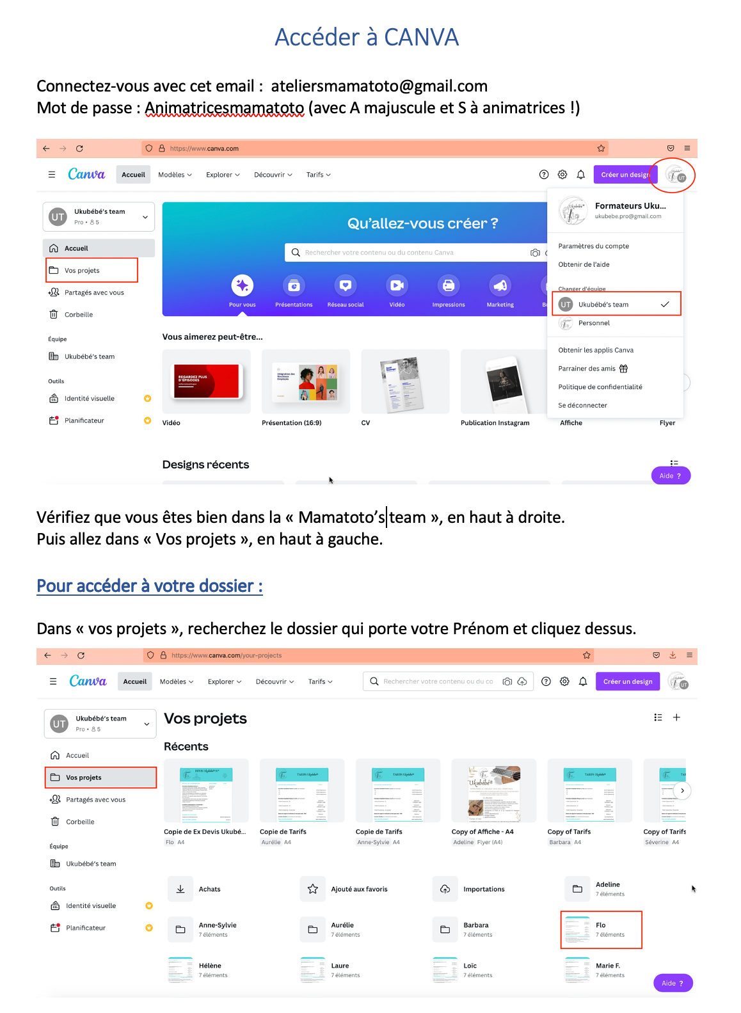Open the Flo folder in Vos projets

pyautogui.click(x=602, y=930)
